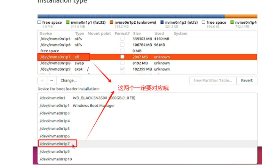Remove partition with the minus button
This screenshot has height=168, width=270.
52,80
